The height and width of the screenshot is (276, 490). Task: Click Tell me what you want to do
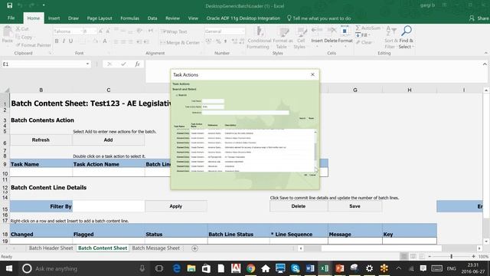point(318,18)
